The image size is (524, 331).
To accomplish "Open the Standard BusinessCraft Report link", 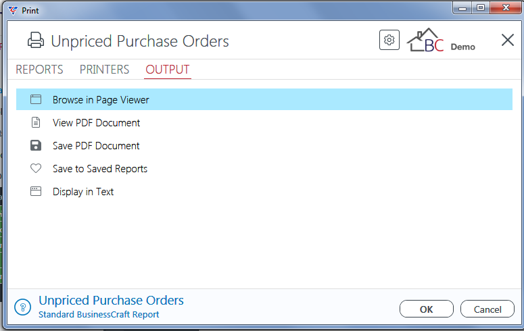I will point(99,315).
